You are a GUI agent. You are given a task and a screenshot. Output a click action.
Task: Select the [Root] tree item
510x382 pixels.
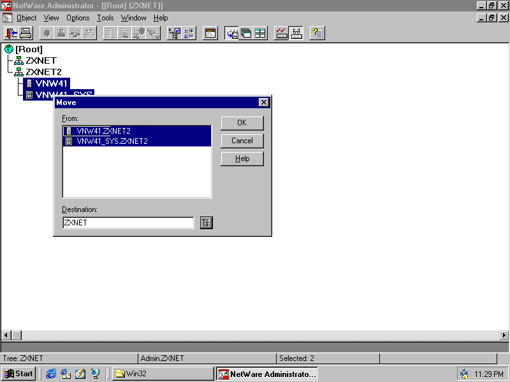tap(29, 49)
